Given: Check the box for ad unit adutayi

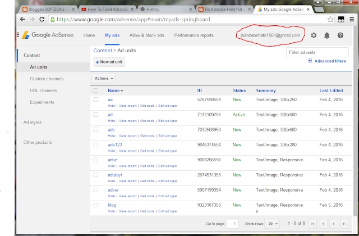Looking at the screenshot, I should click(96, 175).
